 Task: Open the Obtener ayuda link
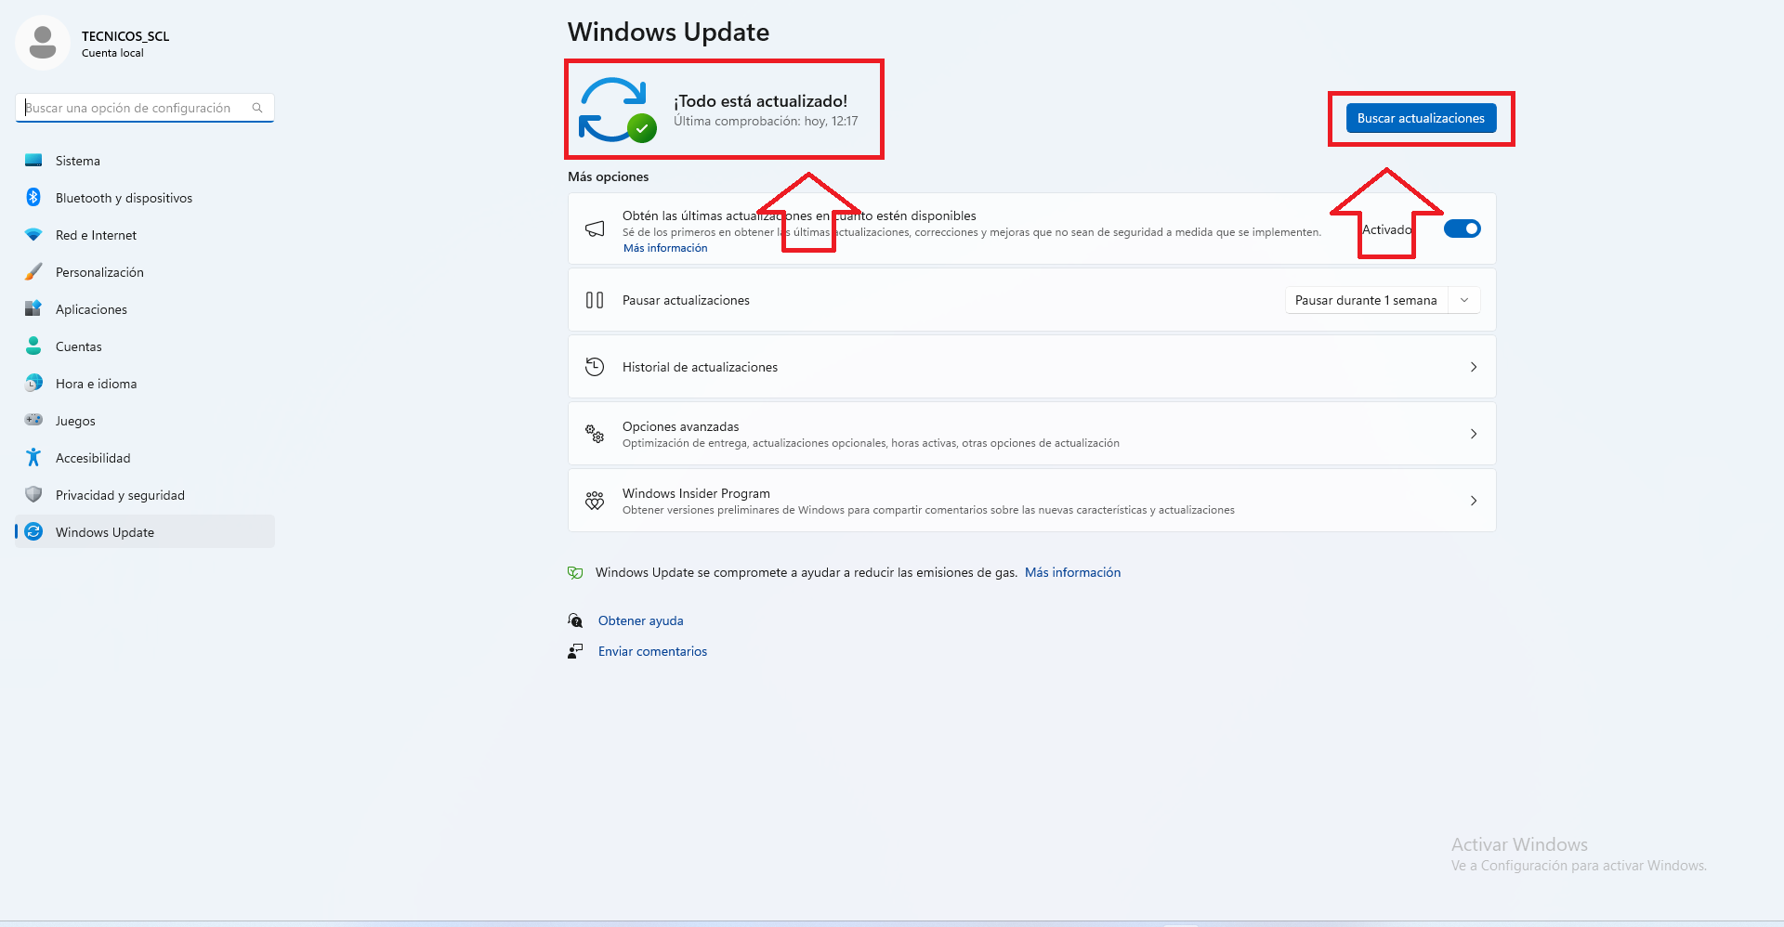tap(640, 620)
